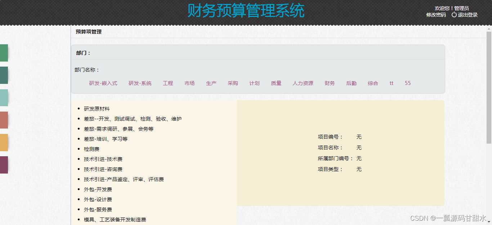Select the 研发-系统 department

140,83
